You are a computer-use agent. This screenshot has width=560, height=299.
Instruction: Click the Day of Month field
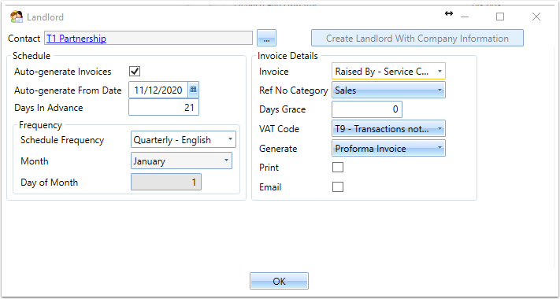166,182
